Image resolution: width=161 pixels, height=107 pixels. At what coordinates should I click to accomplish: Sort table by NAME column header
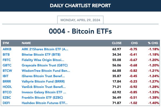[26, 43]
